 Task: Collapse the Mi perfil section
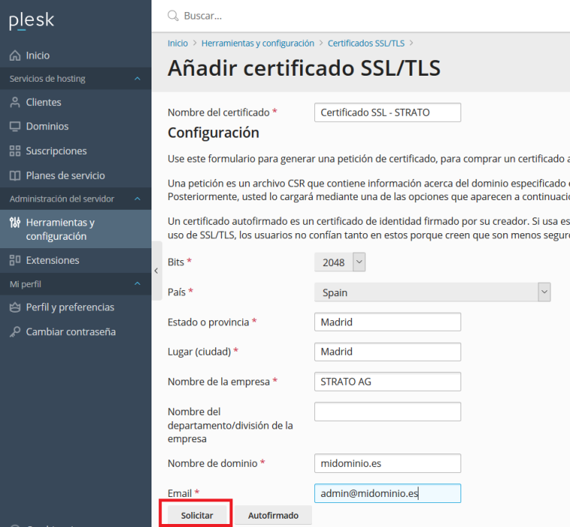[x=137, y=284]
